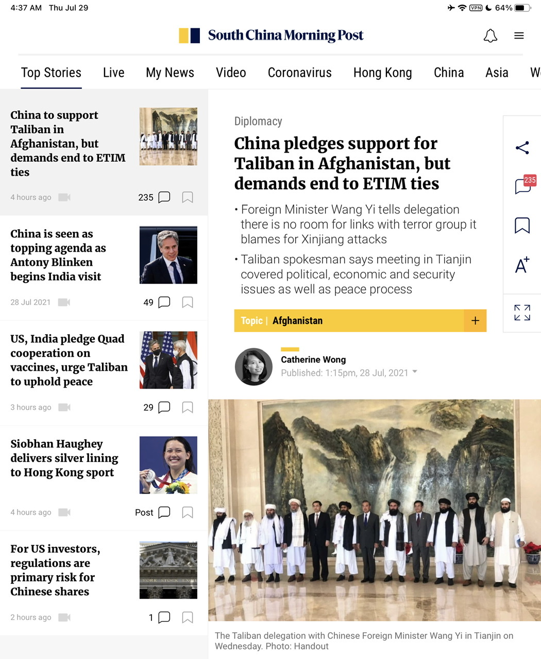Share the article using the share icon
Image resolution: width=541 pixels, height=659 pixels.
coord(522,148)
